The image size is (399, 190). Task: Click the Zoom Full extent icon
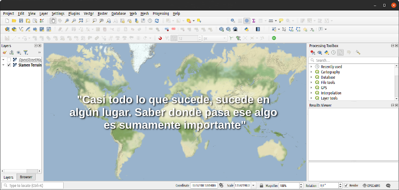(81, 20)
